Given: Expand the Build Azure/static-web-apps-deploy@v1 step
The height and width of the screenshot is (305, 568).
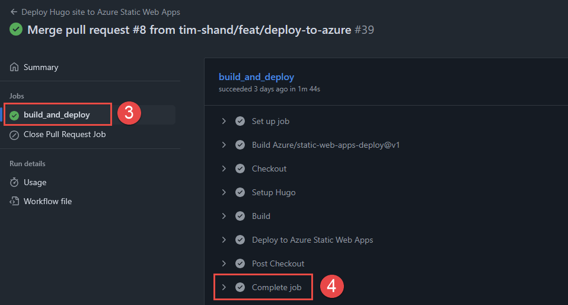Looking at the screenshot, I should coord(224,145).
